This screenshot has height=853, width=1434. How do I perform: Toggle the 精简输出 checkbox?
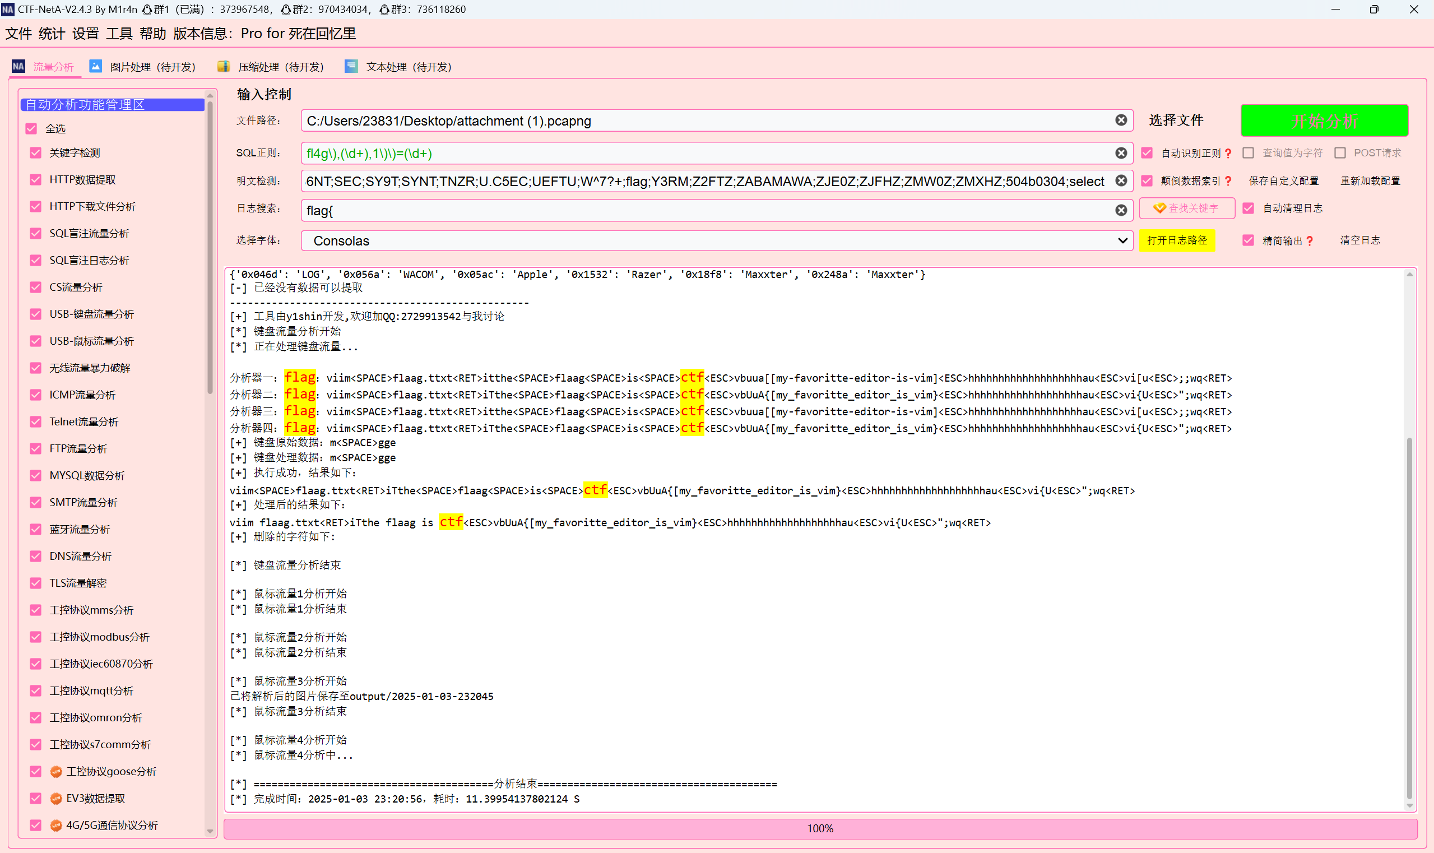(x=1248, y=240)
